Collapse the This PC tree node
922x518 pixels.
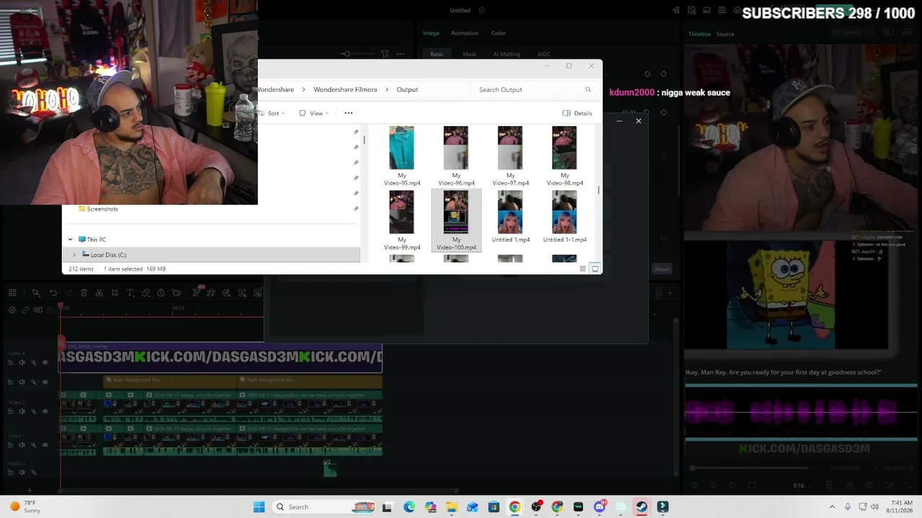pyautogui.click(x=71, y=240)
